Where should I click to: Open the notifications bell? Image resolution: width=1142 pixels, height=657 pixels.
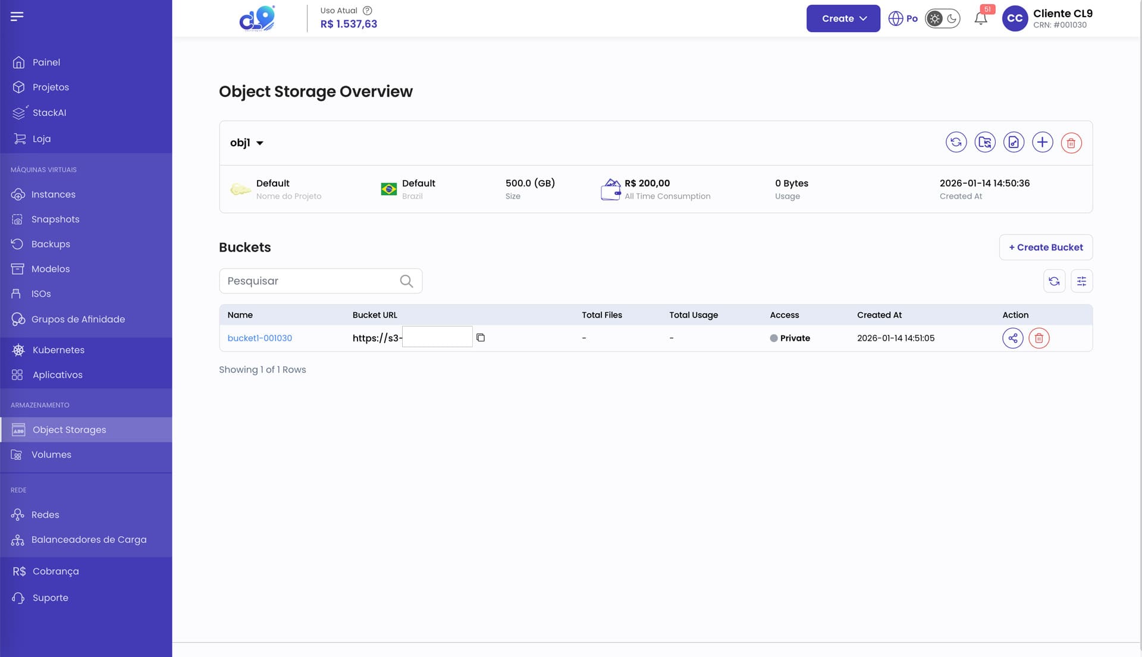pyautogui.click(x=981, y=18)
